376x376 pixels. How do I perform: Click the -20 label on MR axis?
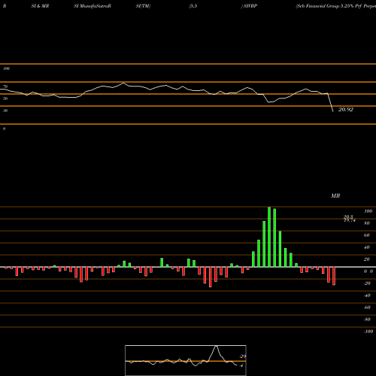pyautogui.click(x=367, y=284)
